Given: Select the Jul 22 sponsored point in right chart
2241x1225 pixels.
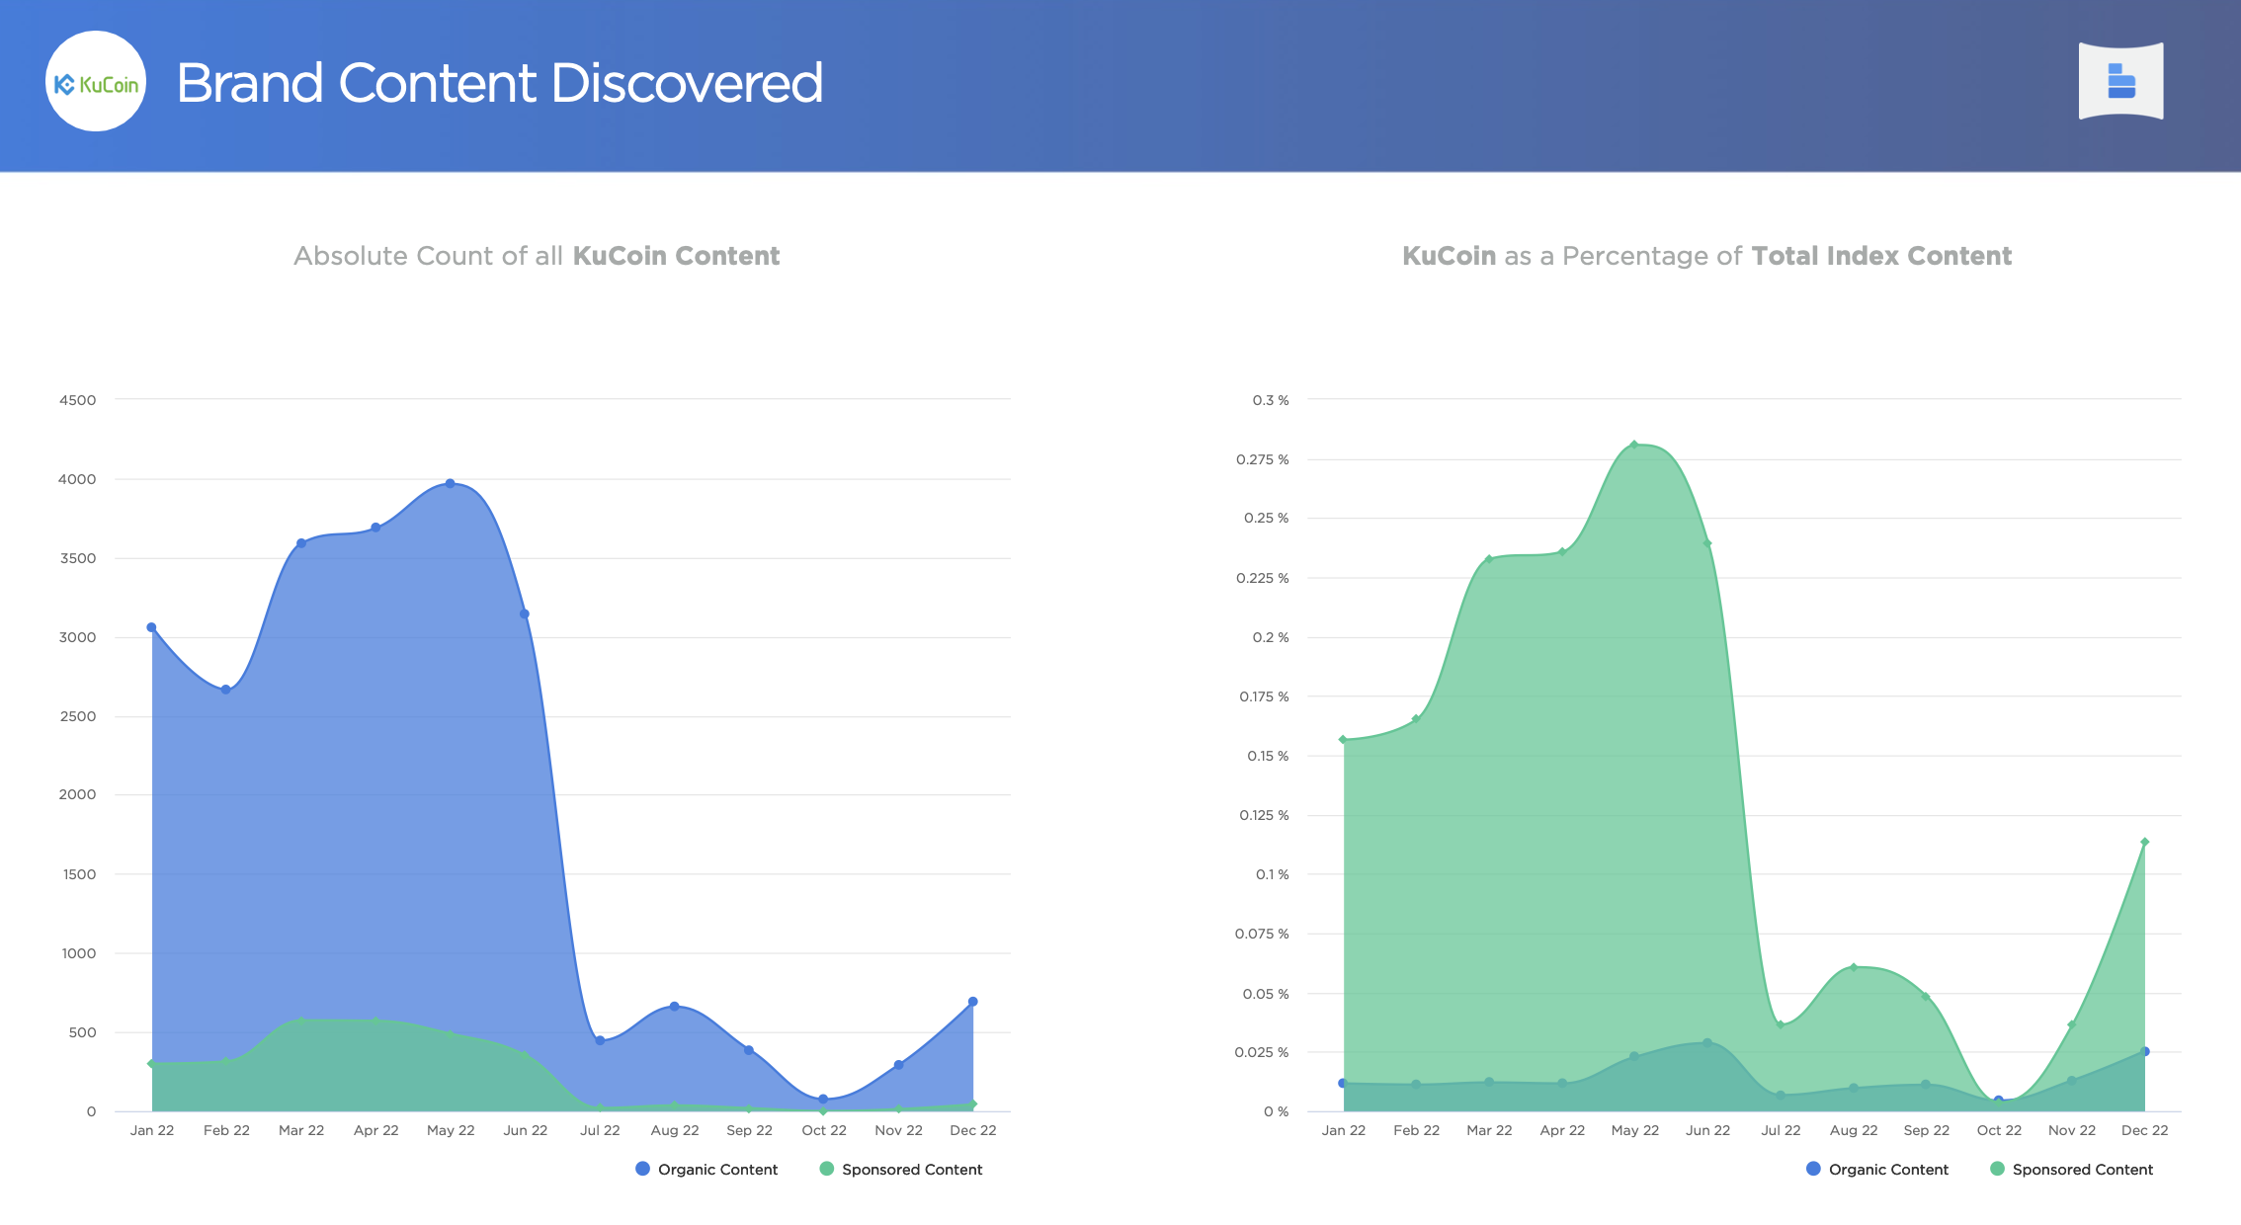Looking at the screenshot, I should point(1781,1024).
